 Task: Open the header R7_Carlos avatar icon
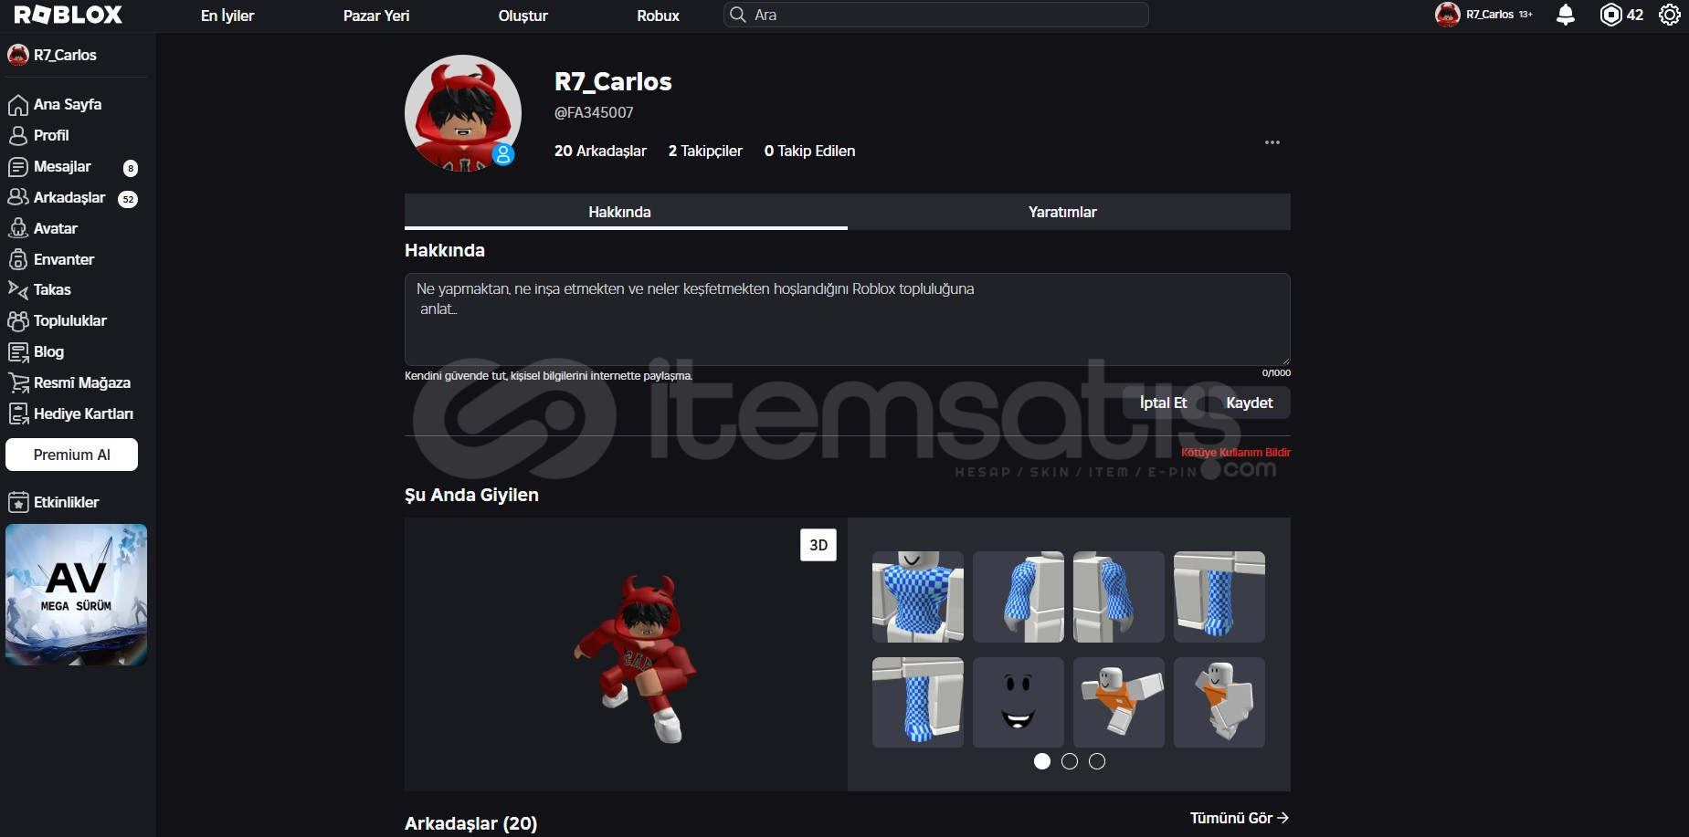point(1448,15)
